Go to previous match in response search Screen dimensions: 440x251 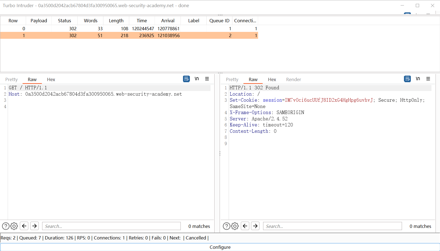coord(245,226)
